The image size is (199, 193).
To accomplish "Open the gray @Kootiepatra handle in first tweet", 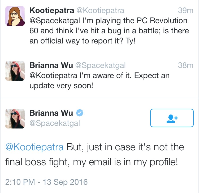I will click(x=100, y=11).
